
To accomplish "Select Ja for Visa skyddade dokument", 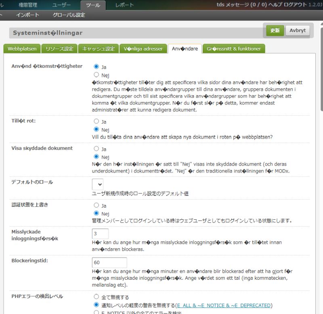I will 96,149.
